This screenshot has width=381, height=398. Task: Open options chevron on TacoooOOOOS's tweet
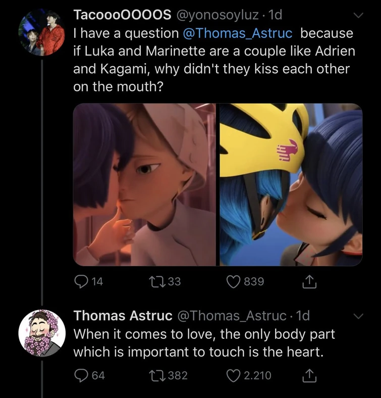[x=358, y=16]
